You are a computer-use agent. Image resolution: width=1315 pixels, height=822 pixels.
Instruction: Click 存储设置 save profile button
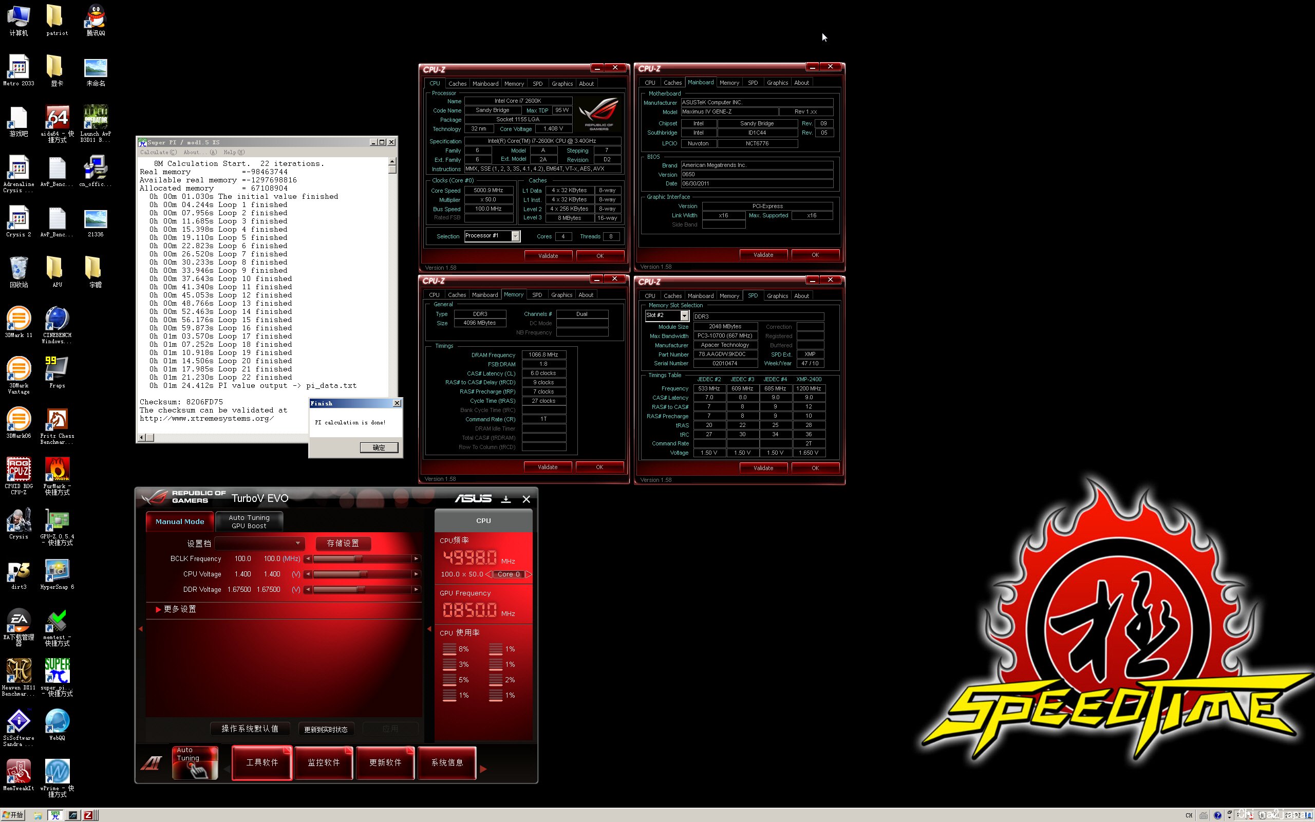point(344,543)
